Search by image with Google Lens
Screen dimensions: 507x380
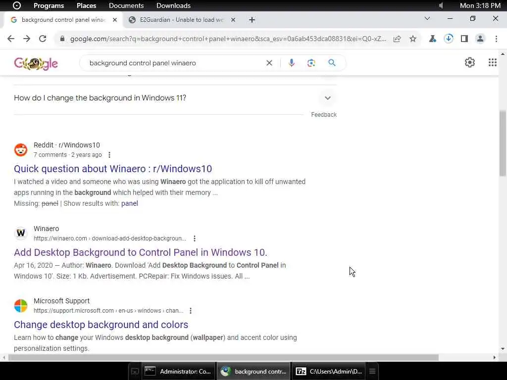pyautogui.click(x=311, y=63)
